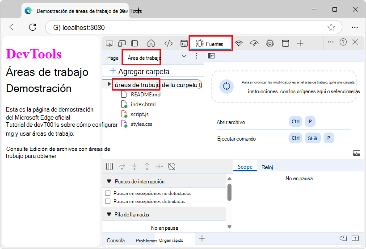The image size is (366, 249).
Task: Close the DevTools panel
Action: 355,42
